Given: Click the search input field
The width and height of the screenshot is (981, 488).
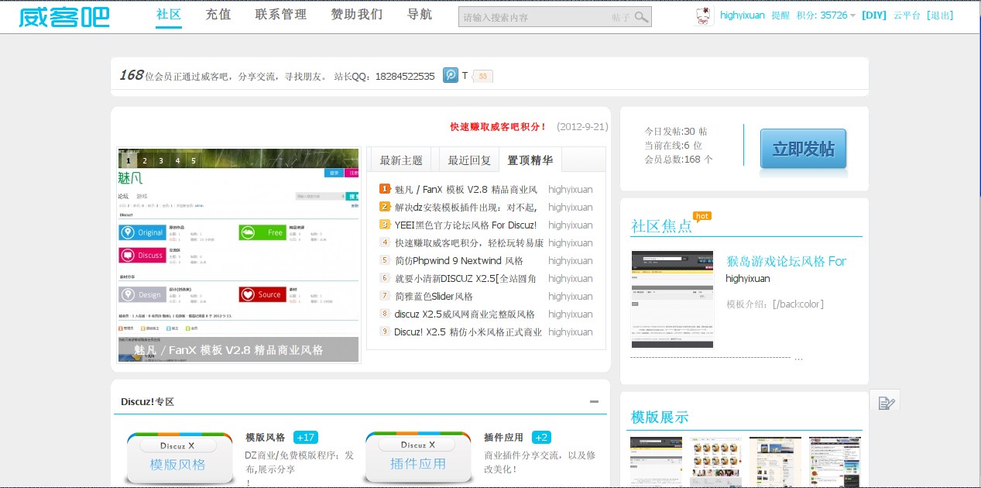Looking at the screenshot, I should click(534, 17).
